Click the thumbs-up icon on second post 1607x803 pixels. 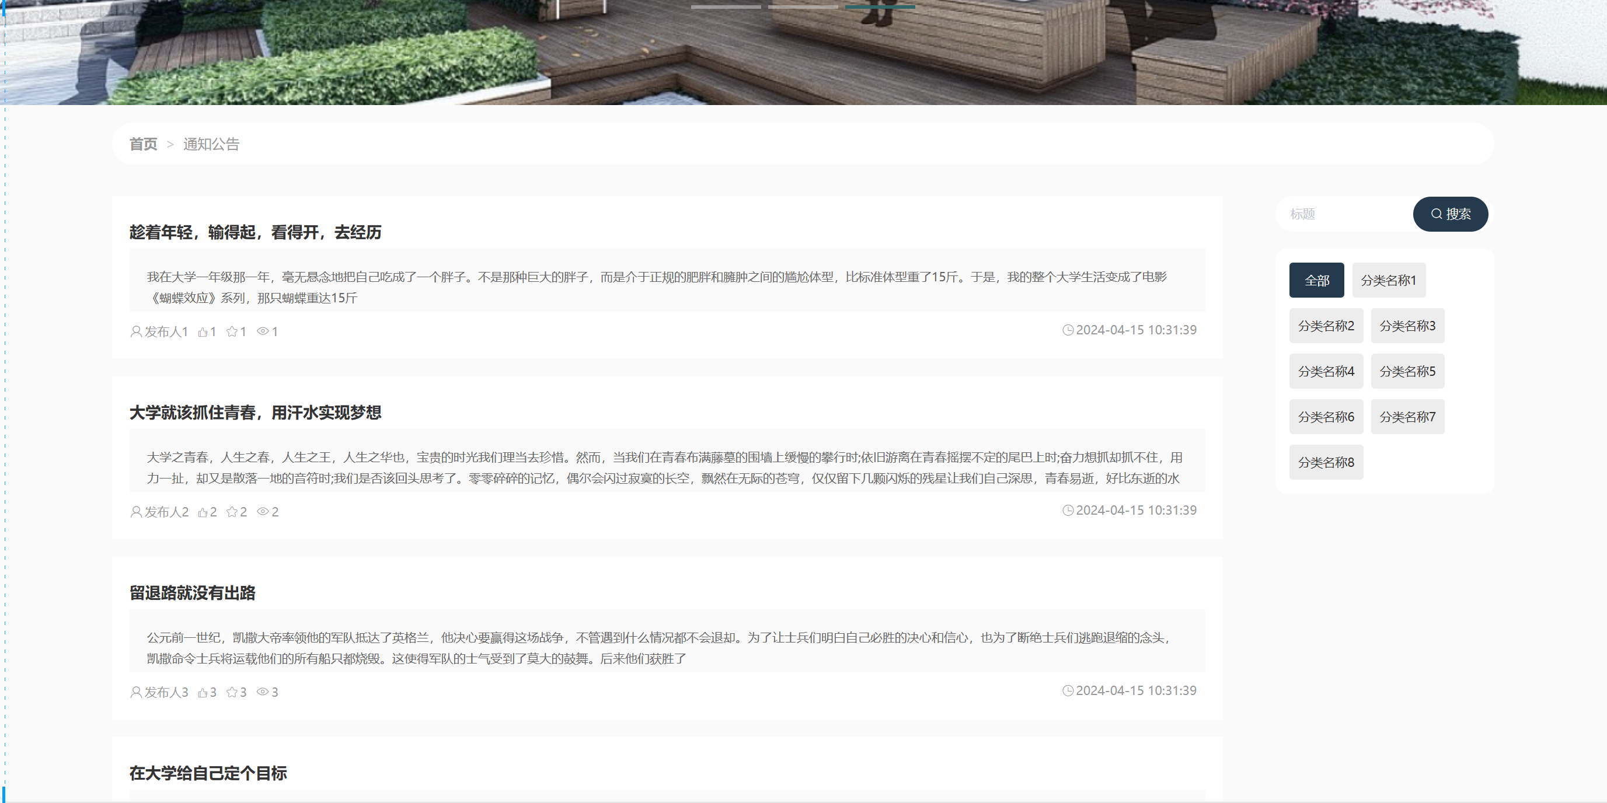tap(203, 512)
